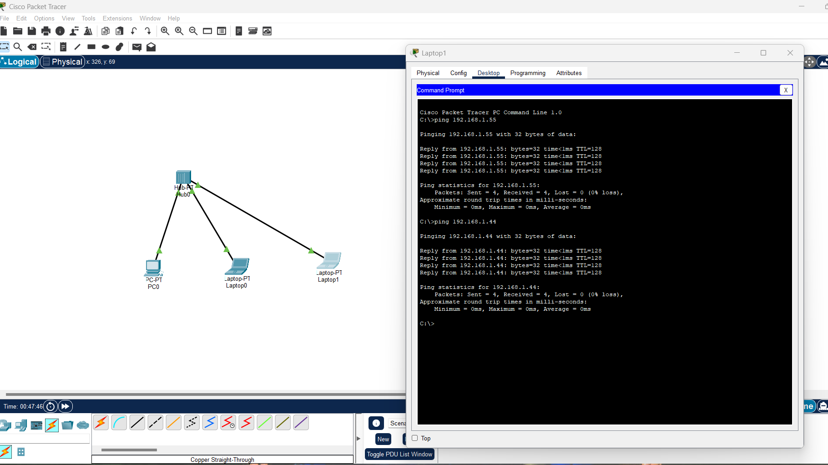The width and height of the screenshot is (828, 465).
Task: Click the connections list horizontal scrollbar
Action: pyautogui.click(x=129, y=450)
